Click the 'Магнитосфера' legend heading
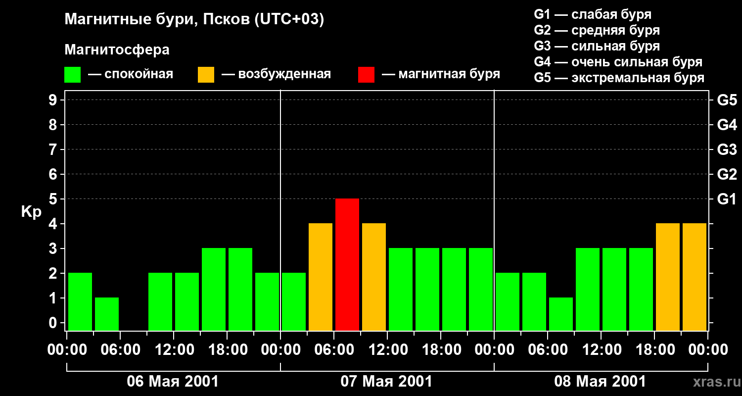The width and height of the screenshot is (742, 396). [x=117, y=50]
